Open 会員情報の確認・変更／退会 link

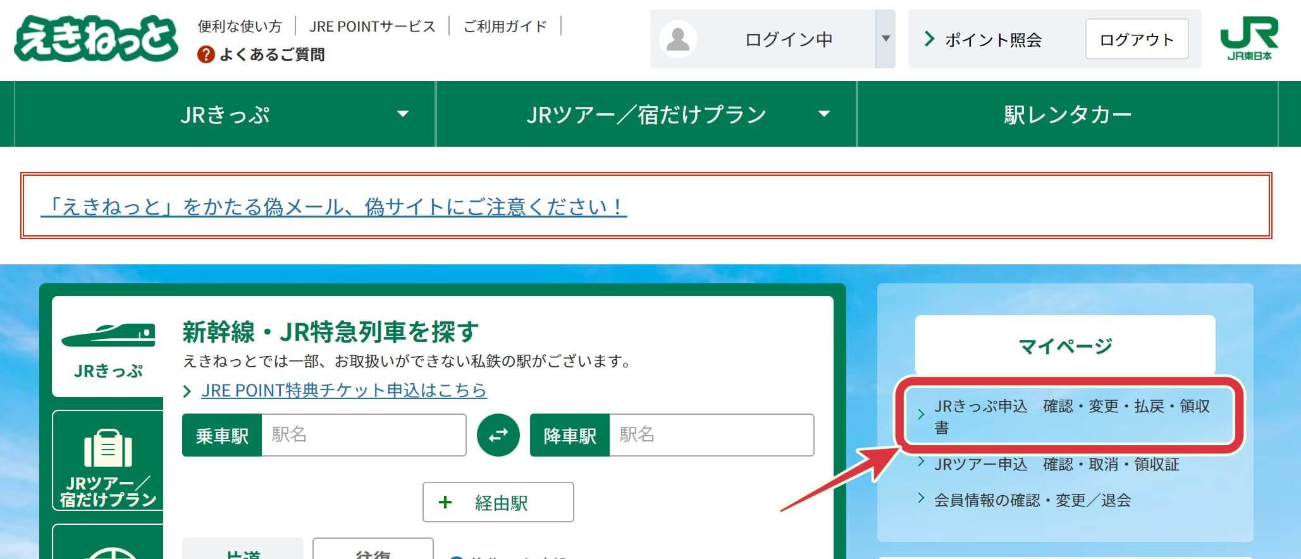pos(1033,500)
